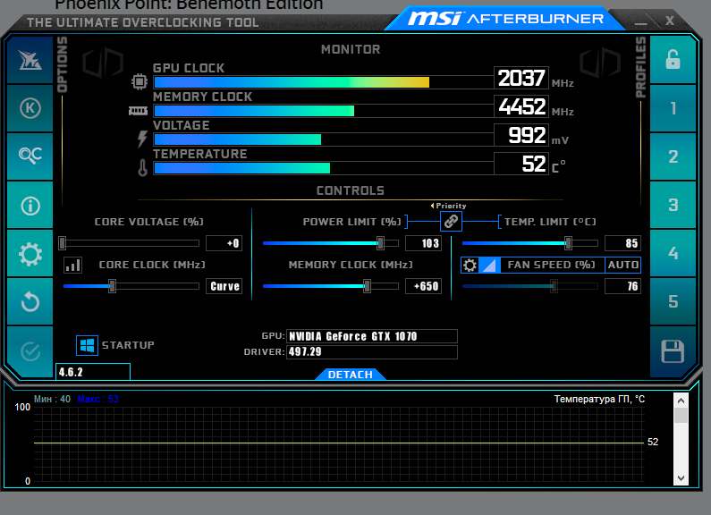
Task: Click the voltage 992 mV readout
Action: coord(521,135)
